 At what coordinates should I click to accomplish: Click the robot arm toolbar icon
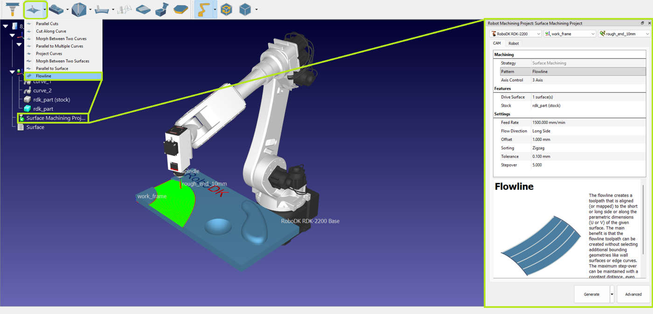(x=203, y=9)
